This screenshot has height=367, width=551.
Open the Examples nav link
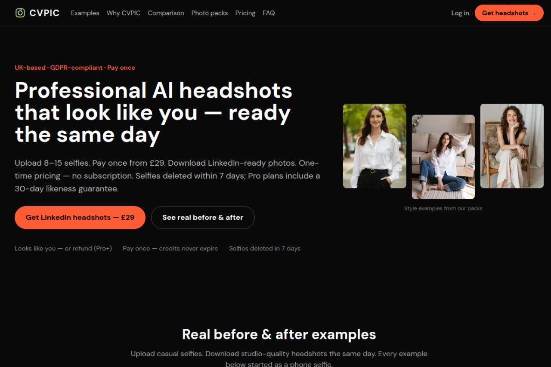[x=85, y=13]
